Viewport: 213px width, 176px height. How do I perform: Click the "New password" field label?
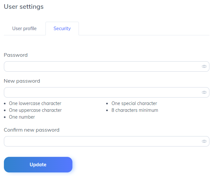click(x=22, y=81)
